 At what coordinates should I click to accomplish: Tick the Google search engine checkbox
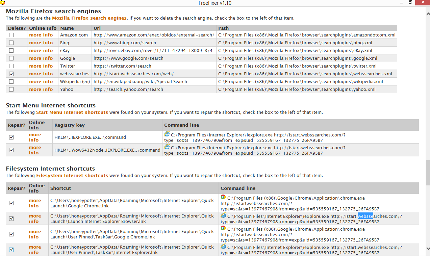click(11, 58)
